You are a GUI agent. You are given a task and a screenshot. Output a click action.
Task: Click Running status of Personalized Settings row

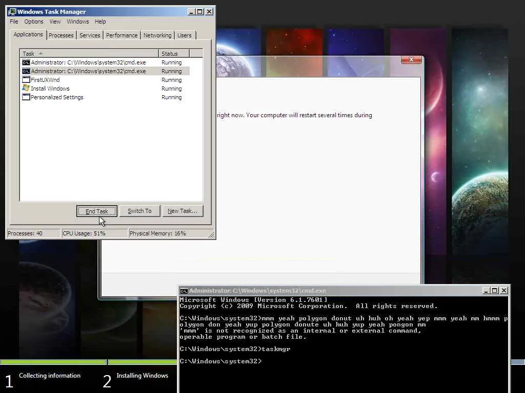click(x=171, y=97)
